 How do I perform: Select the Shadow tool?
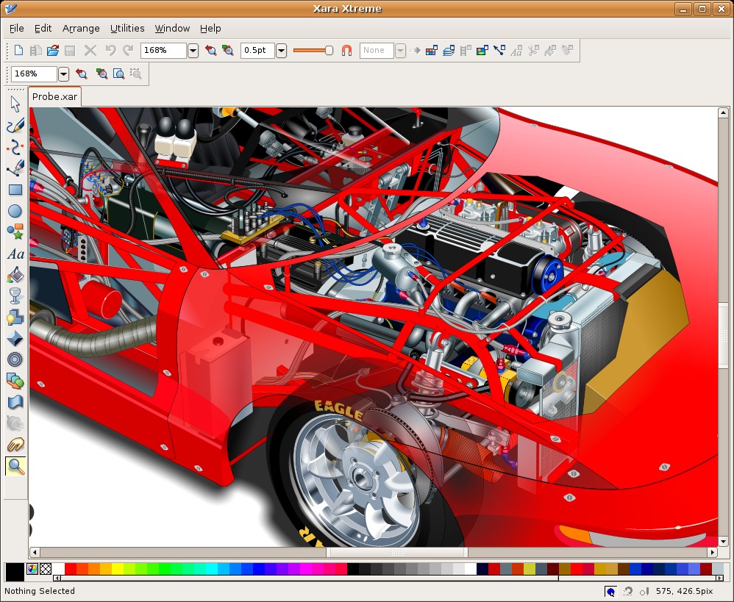tap(15, 317)
